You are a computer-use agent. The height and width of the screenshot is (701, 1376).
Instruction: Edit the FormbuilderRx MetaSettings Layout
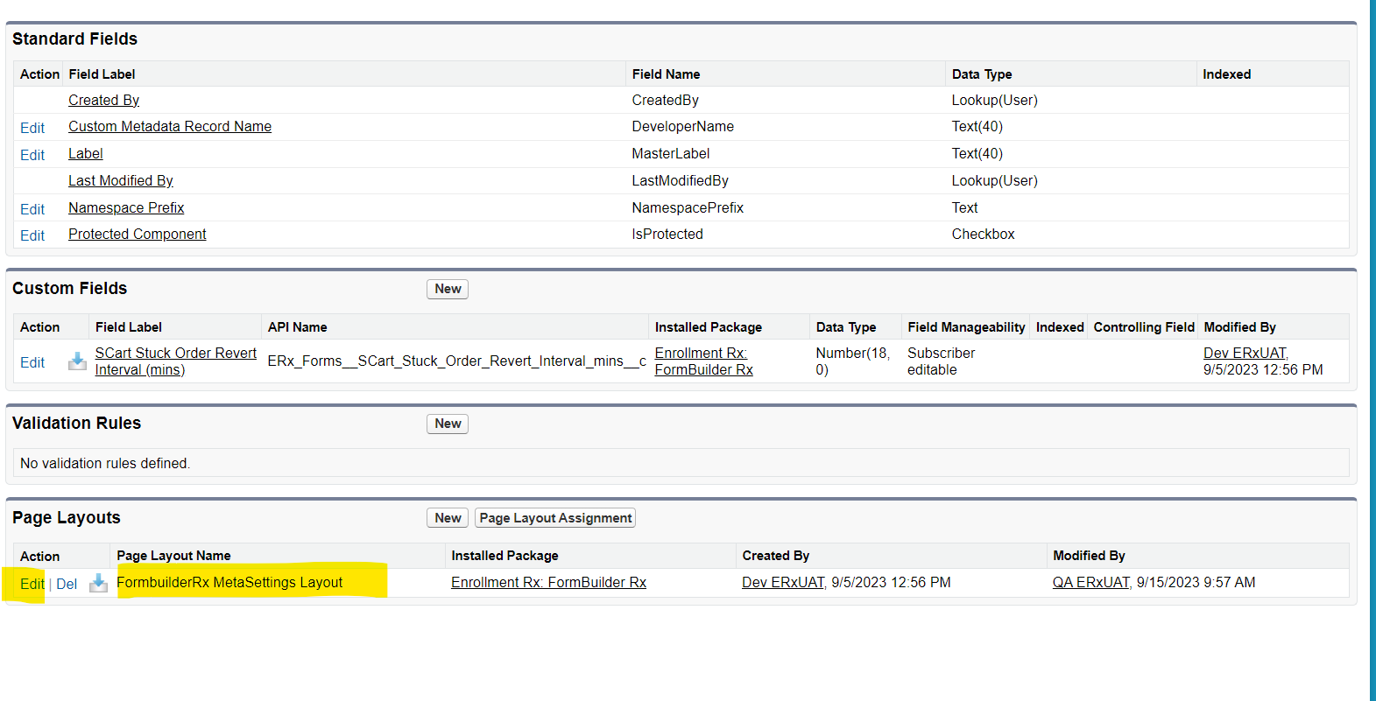(x=32, y=585)
